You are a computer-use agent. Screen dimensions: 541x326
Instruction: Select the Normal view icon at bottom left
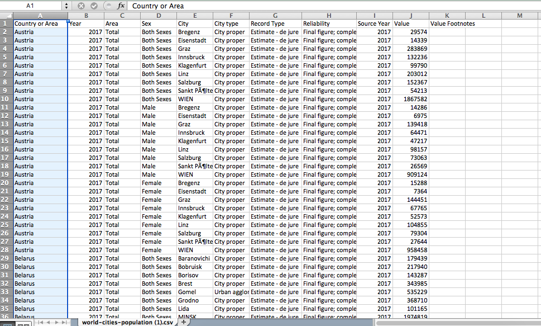pyautogui.click(x=8, y=324)
